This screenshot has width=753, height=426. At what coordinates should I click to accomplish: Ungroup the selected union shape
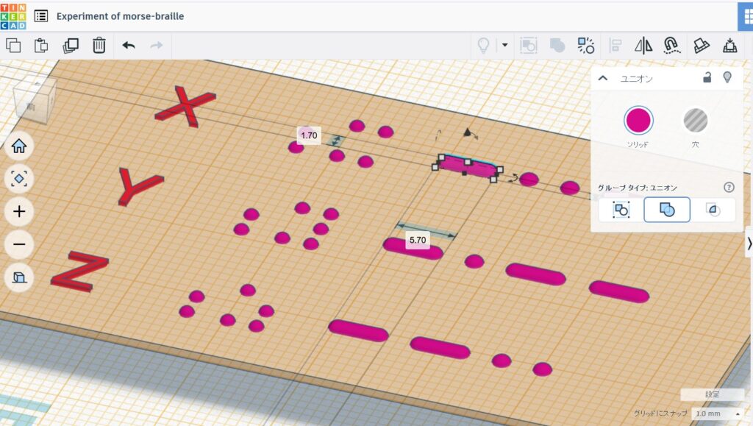(586, 46)
